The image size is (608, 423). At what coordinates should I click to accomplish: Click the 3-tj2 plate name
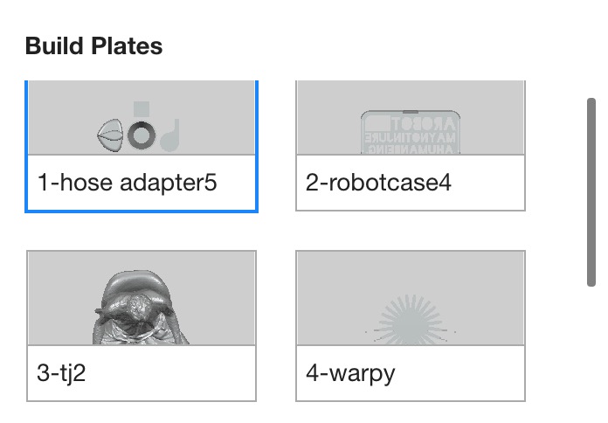tap(62, 373)
